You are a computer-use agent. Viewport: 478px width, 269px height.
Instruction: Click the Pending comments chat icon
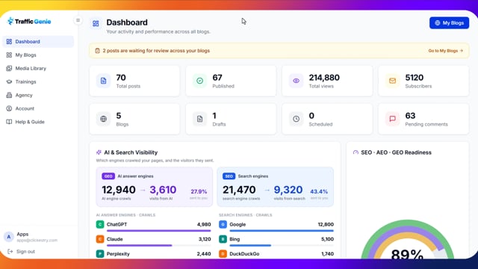click(392, 119)
